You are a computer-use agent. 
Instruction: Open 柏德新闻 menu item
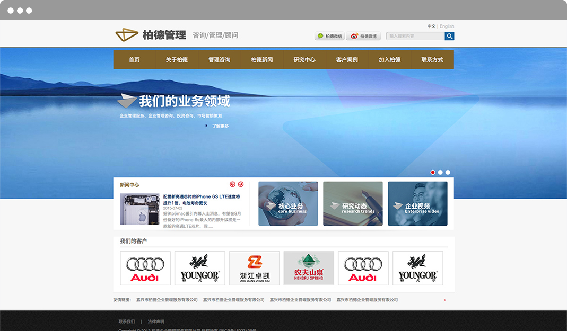[262, 59]
